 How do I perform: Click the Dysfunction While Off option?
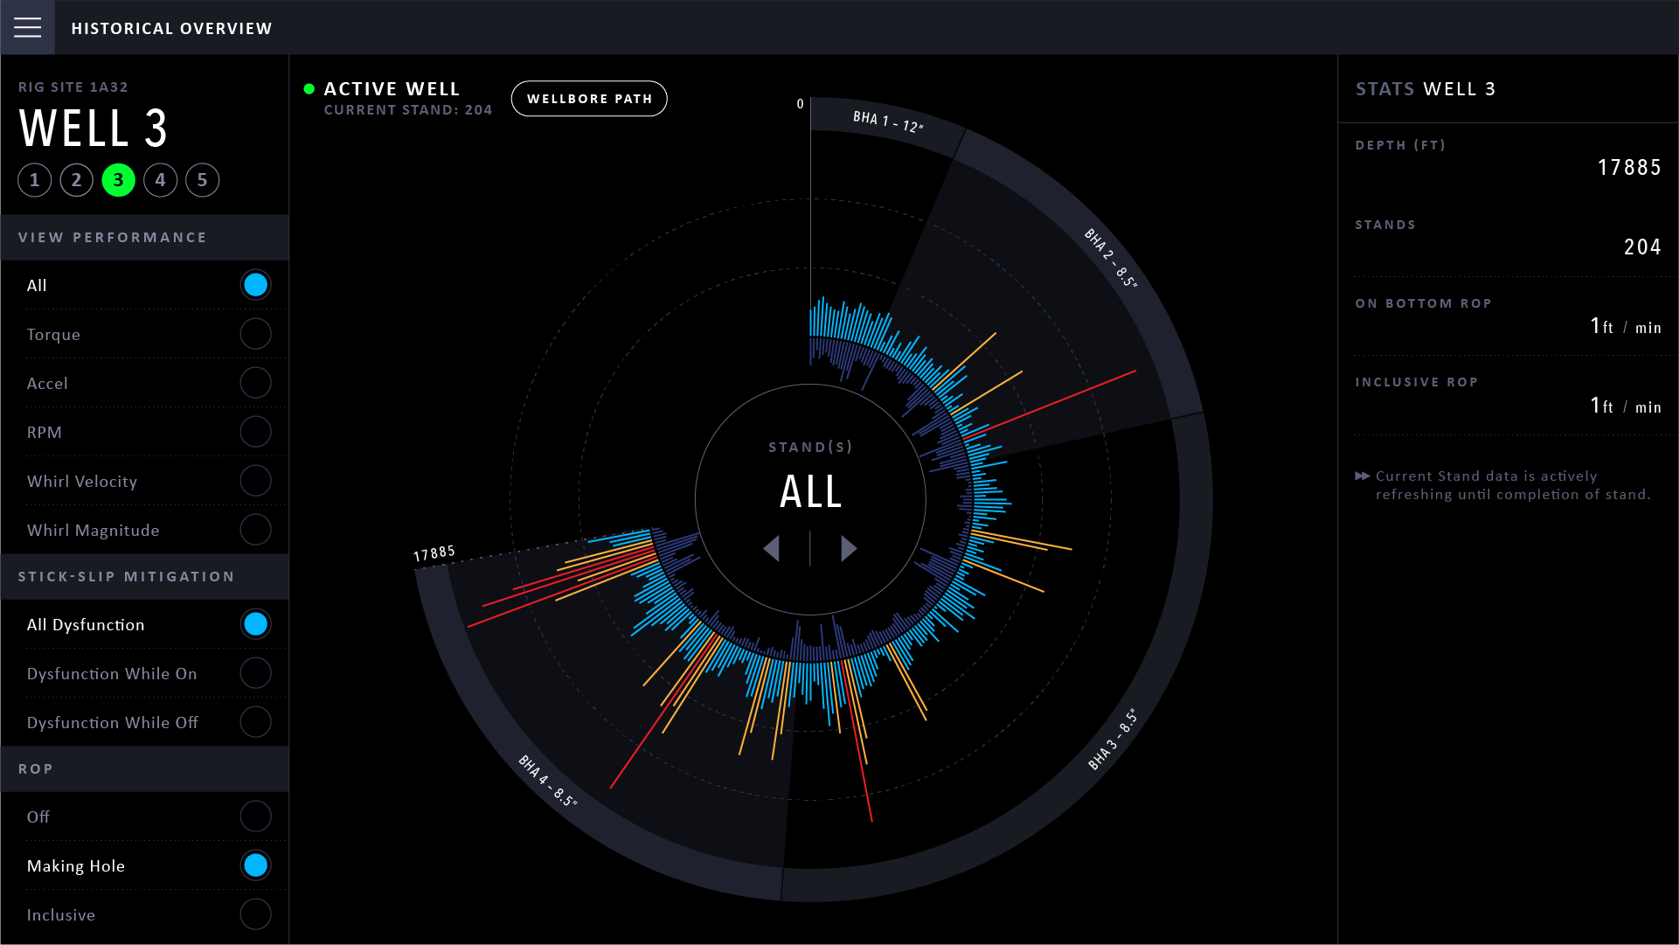click(255, 722)
